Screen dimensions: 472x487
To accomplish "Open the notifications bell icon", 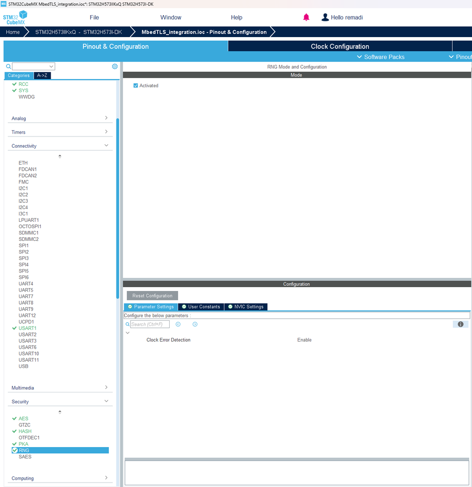I will tap(306, 18).
